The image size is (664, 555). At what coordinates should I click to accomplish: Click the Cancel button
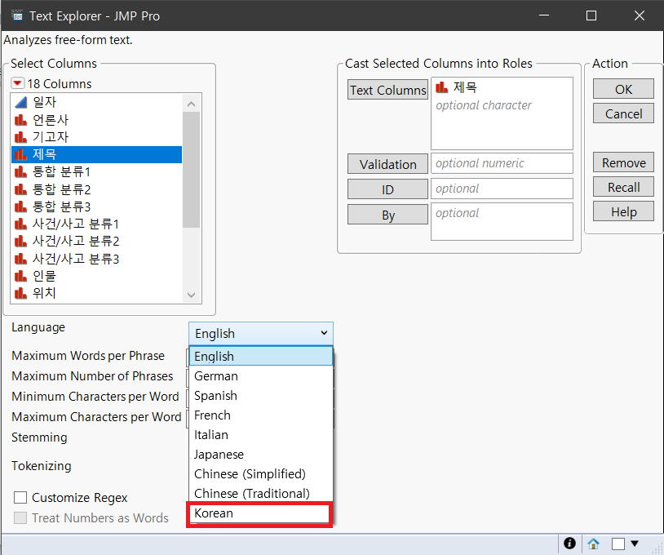623,113
